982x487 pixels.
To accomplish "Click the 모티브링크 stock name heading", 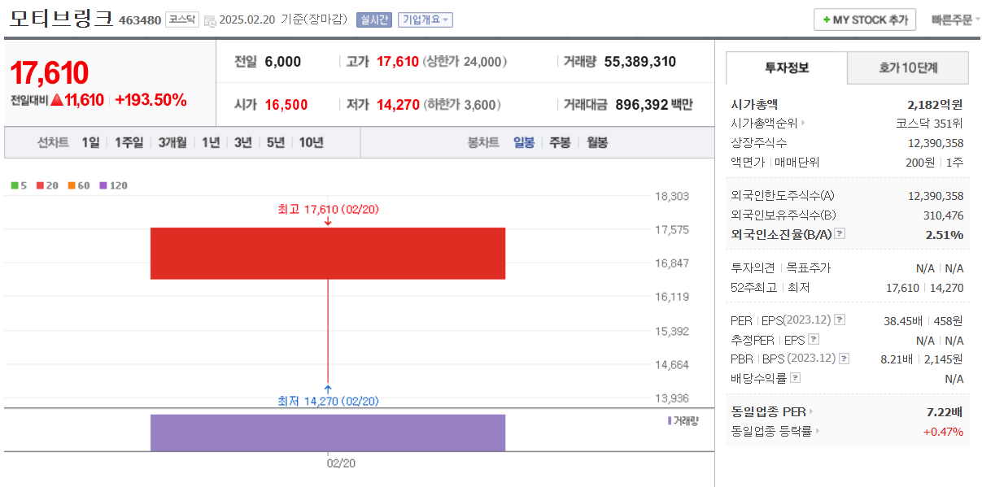I will click(61, 19).
